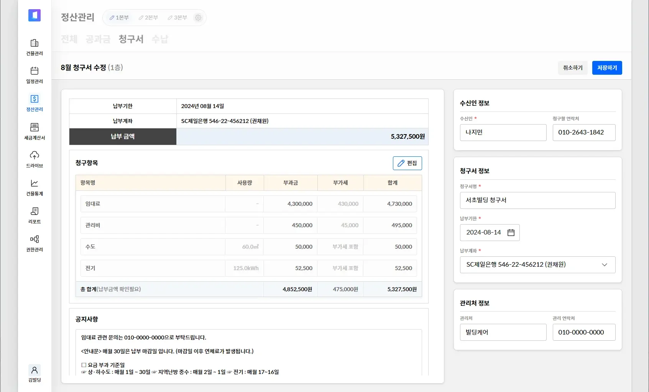649x392 pixels.
Task: Open the 권한관리 sidebar icon
Action: coord(35,239)
